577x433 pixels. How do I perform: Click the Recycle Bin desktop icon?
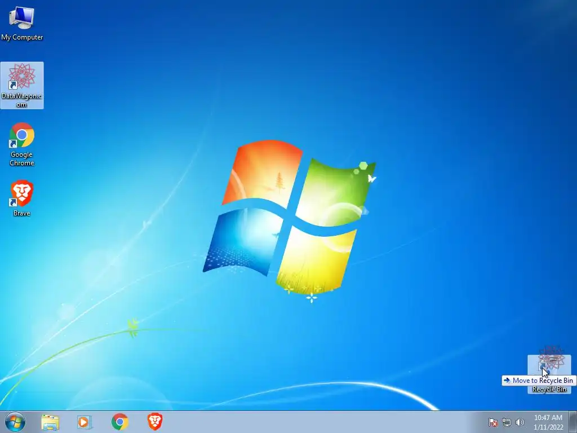coord(549,374)
